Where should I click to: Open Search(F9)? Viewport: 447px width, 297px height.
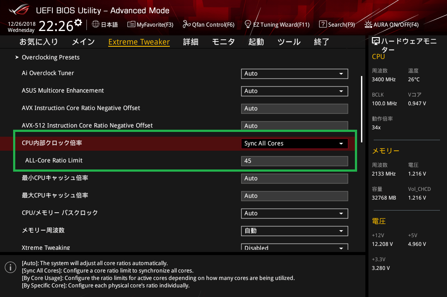[337, 24]
